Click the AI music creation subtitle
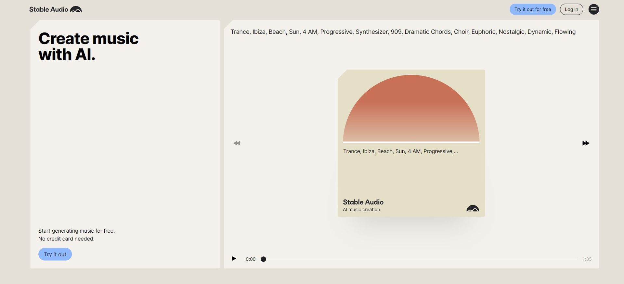The width and height of the screenshot is (624, 284). click(361, 210)
